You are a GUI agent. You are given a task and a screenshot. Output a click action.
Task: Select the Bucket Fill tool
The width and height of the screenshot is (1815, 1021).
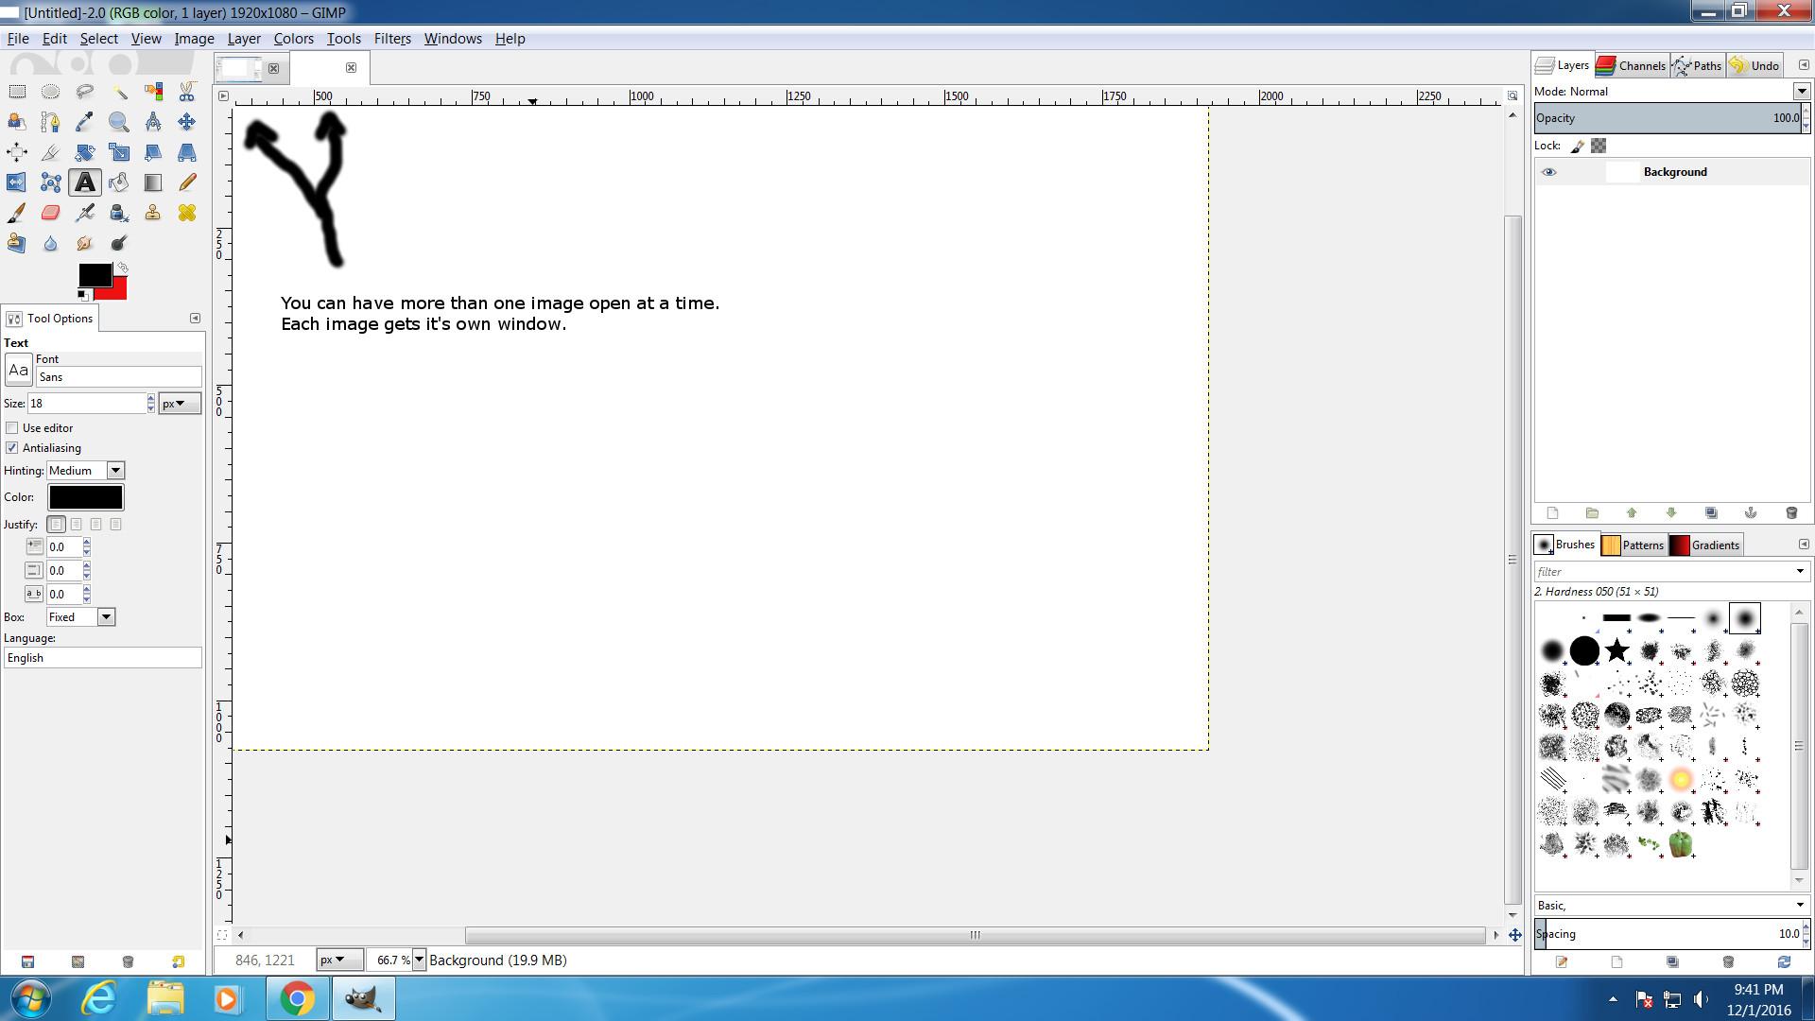119,182
